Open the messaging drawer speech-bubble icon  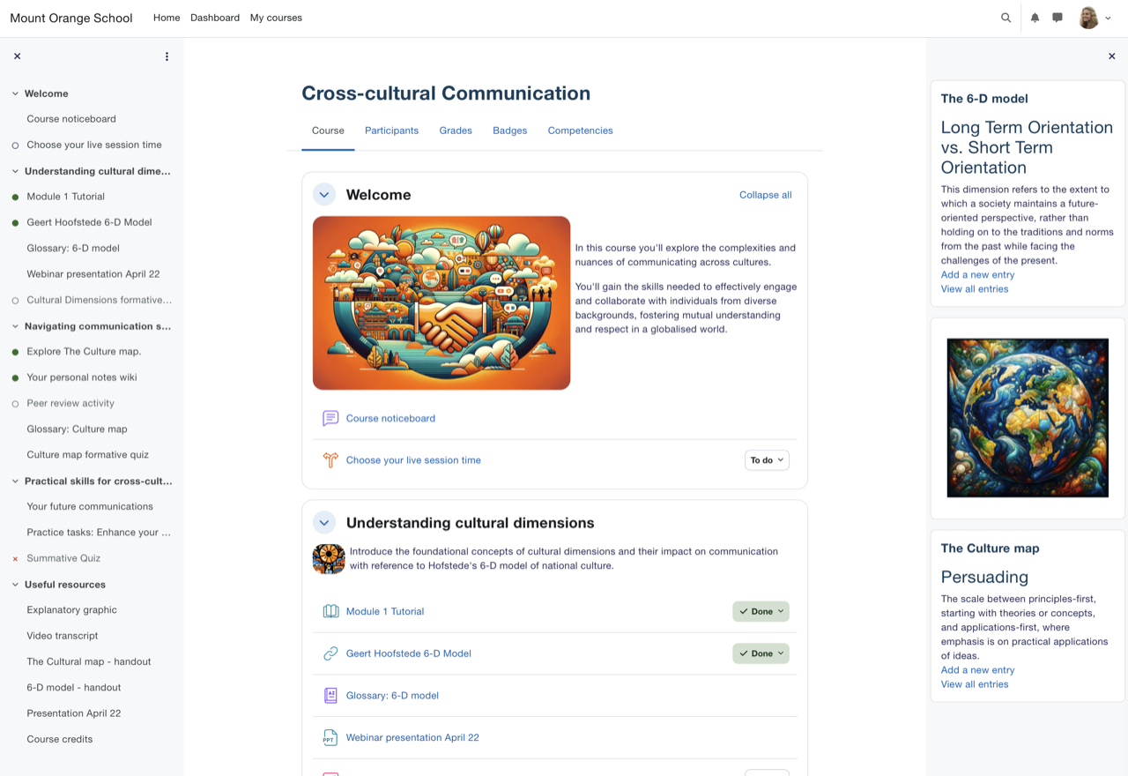pos(1057,18)
